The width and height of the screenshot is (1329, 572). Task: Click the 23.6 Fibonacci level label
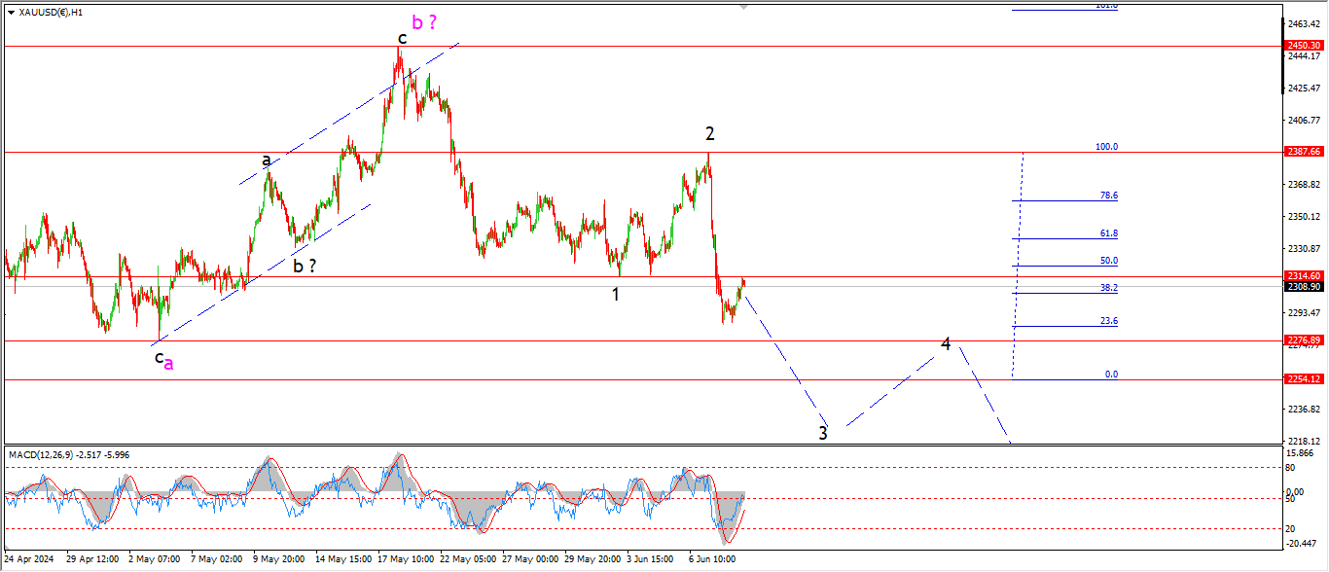pos(1108,321)
